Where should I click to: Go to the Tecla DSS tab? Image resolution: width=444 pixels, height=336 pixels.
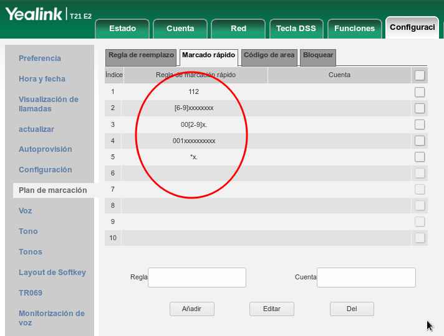tap(296, 29)
